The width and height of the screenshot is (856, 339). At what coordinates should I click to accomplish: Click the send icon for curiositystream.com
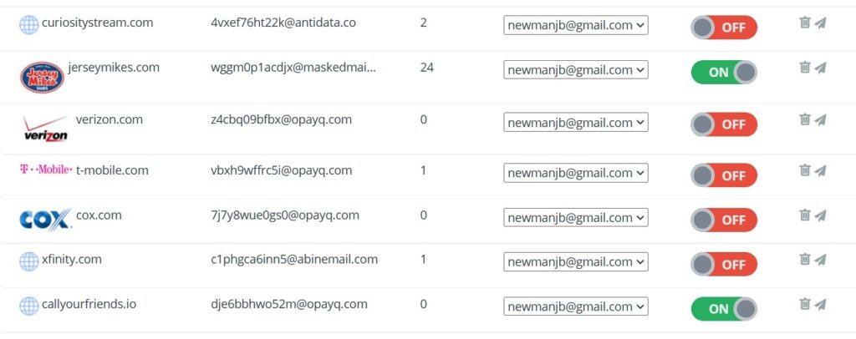click(820, 23)
